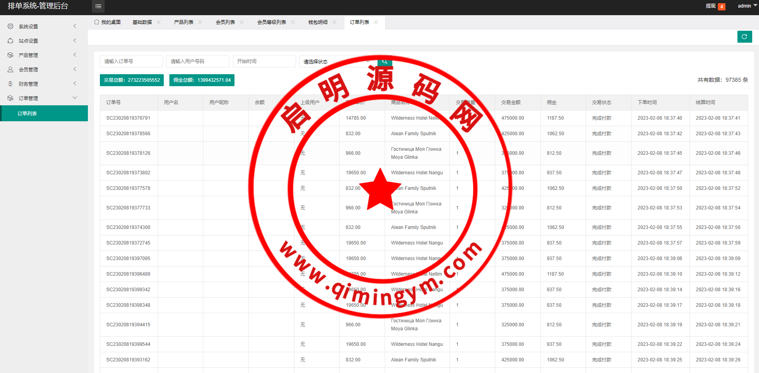Open the admin user menu
This screenshot has width=759, height=373.
click(x=746, y=6)
